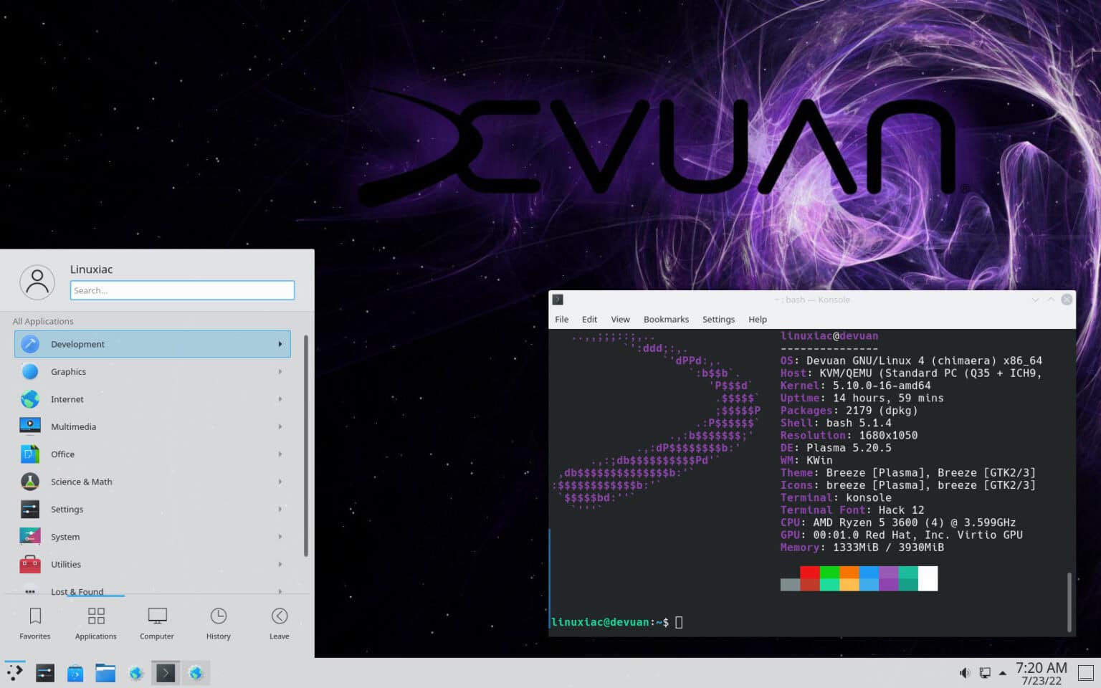Viewport: 1101px width, 688px height.
Task: Show hidden tray icons via the arrow
Action: click(1002, 673)
